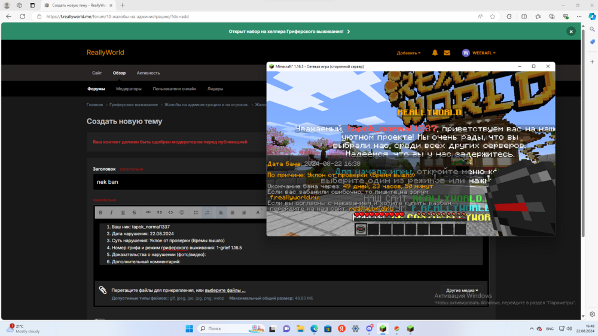This screenshot has height=336, width=598.
Task: Open the helper recruitment announcement link
Action: pyautogui.click(x=289, y=32)
